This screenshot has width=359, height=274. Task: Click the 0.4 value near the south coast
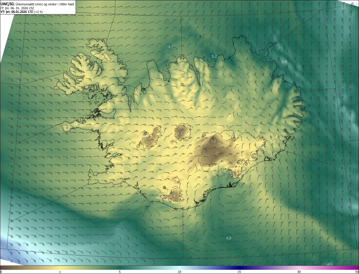coord(172,196)
